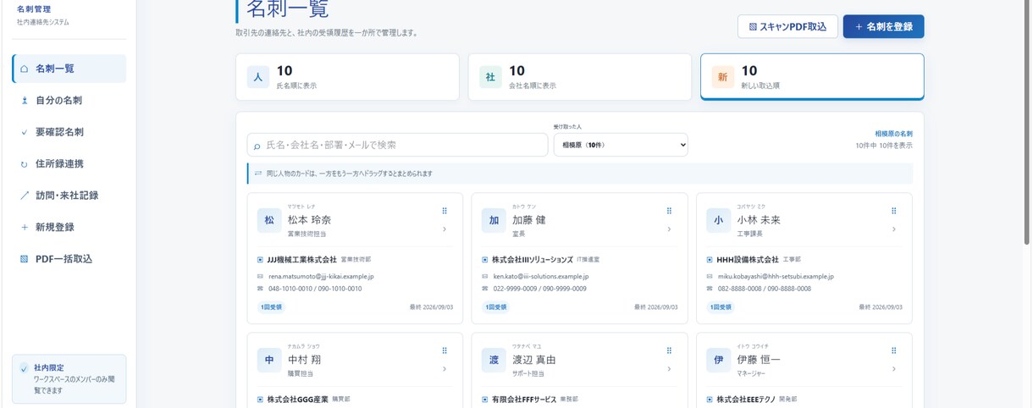This screenshot has width=1033, height=408.
Task: Click the sync icon beside 住所録連携
Action: [x=25, y=164]
